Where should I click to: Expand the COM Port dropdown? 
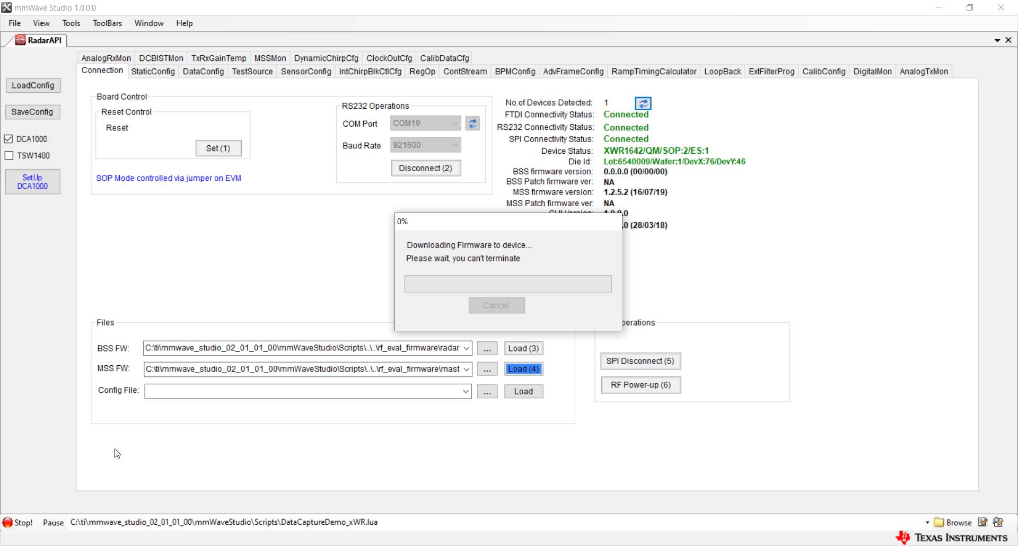pyautogui.click(x=454, y=123)
